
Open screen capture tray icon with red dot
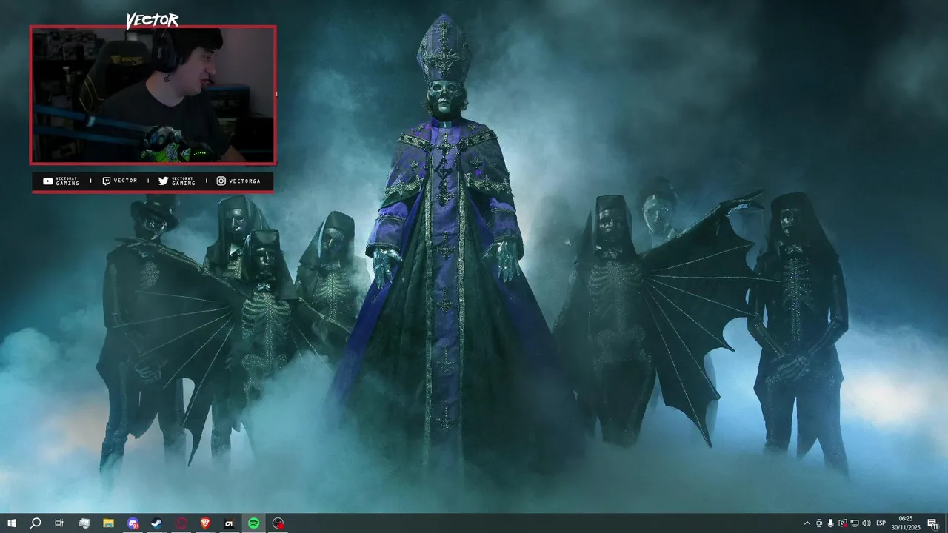pyautogui.click(x=843, y=523)
